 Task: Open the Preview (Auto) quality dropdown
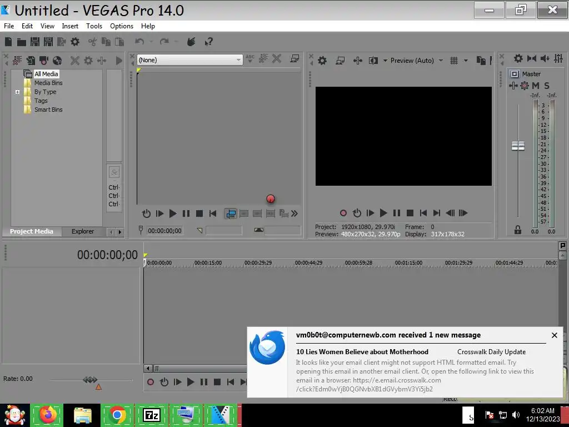click(441, 61)
